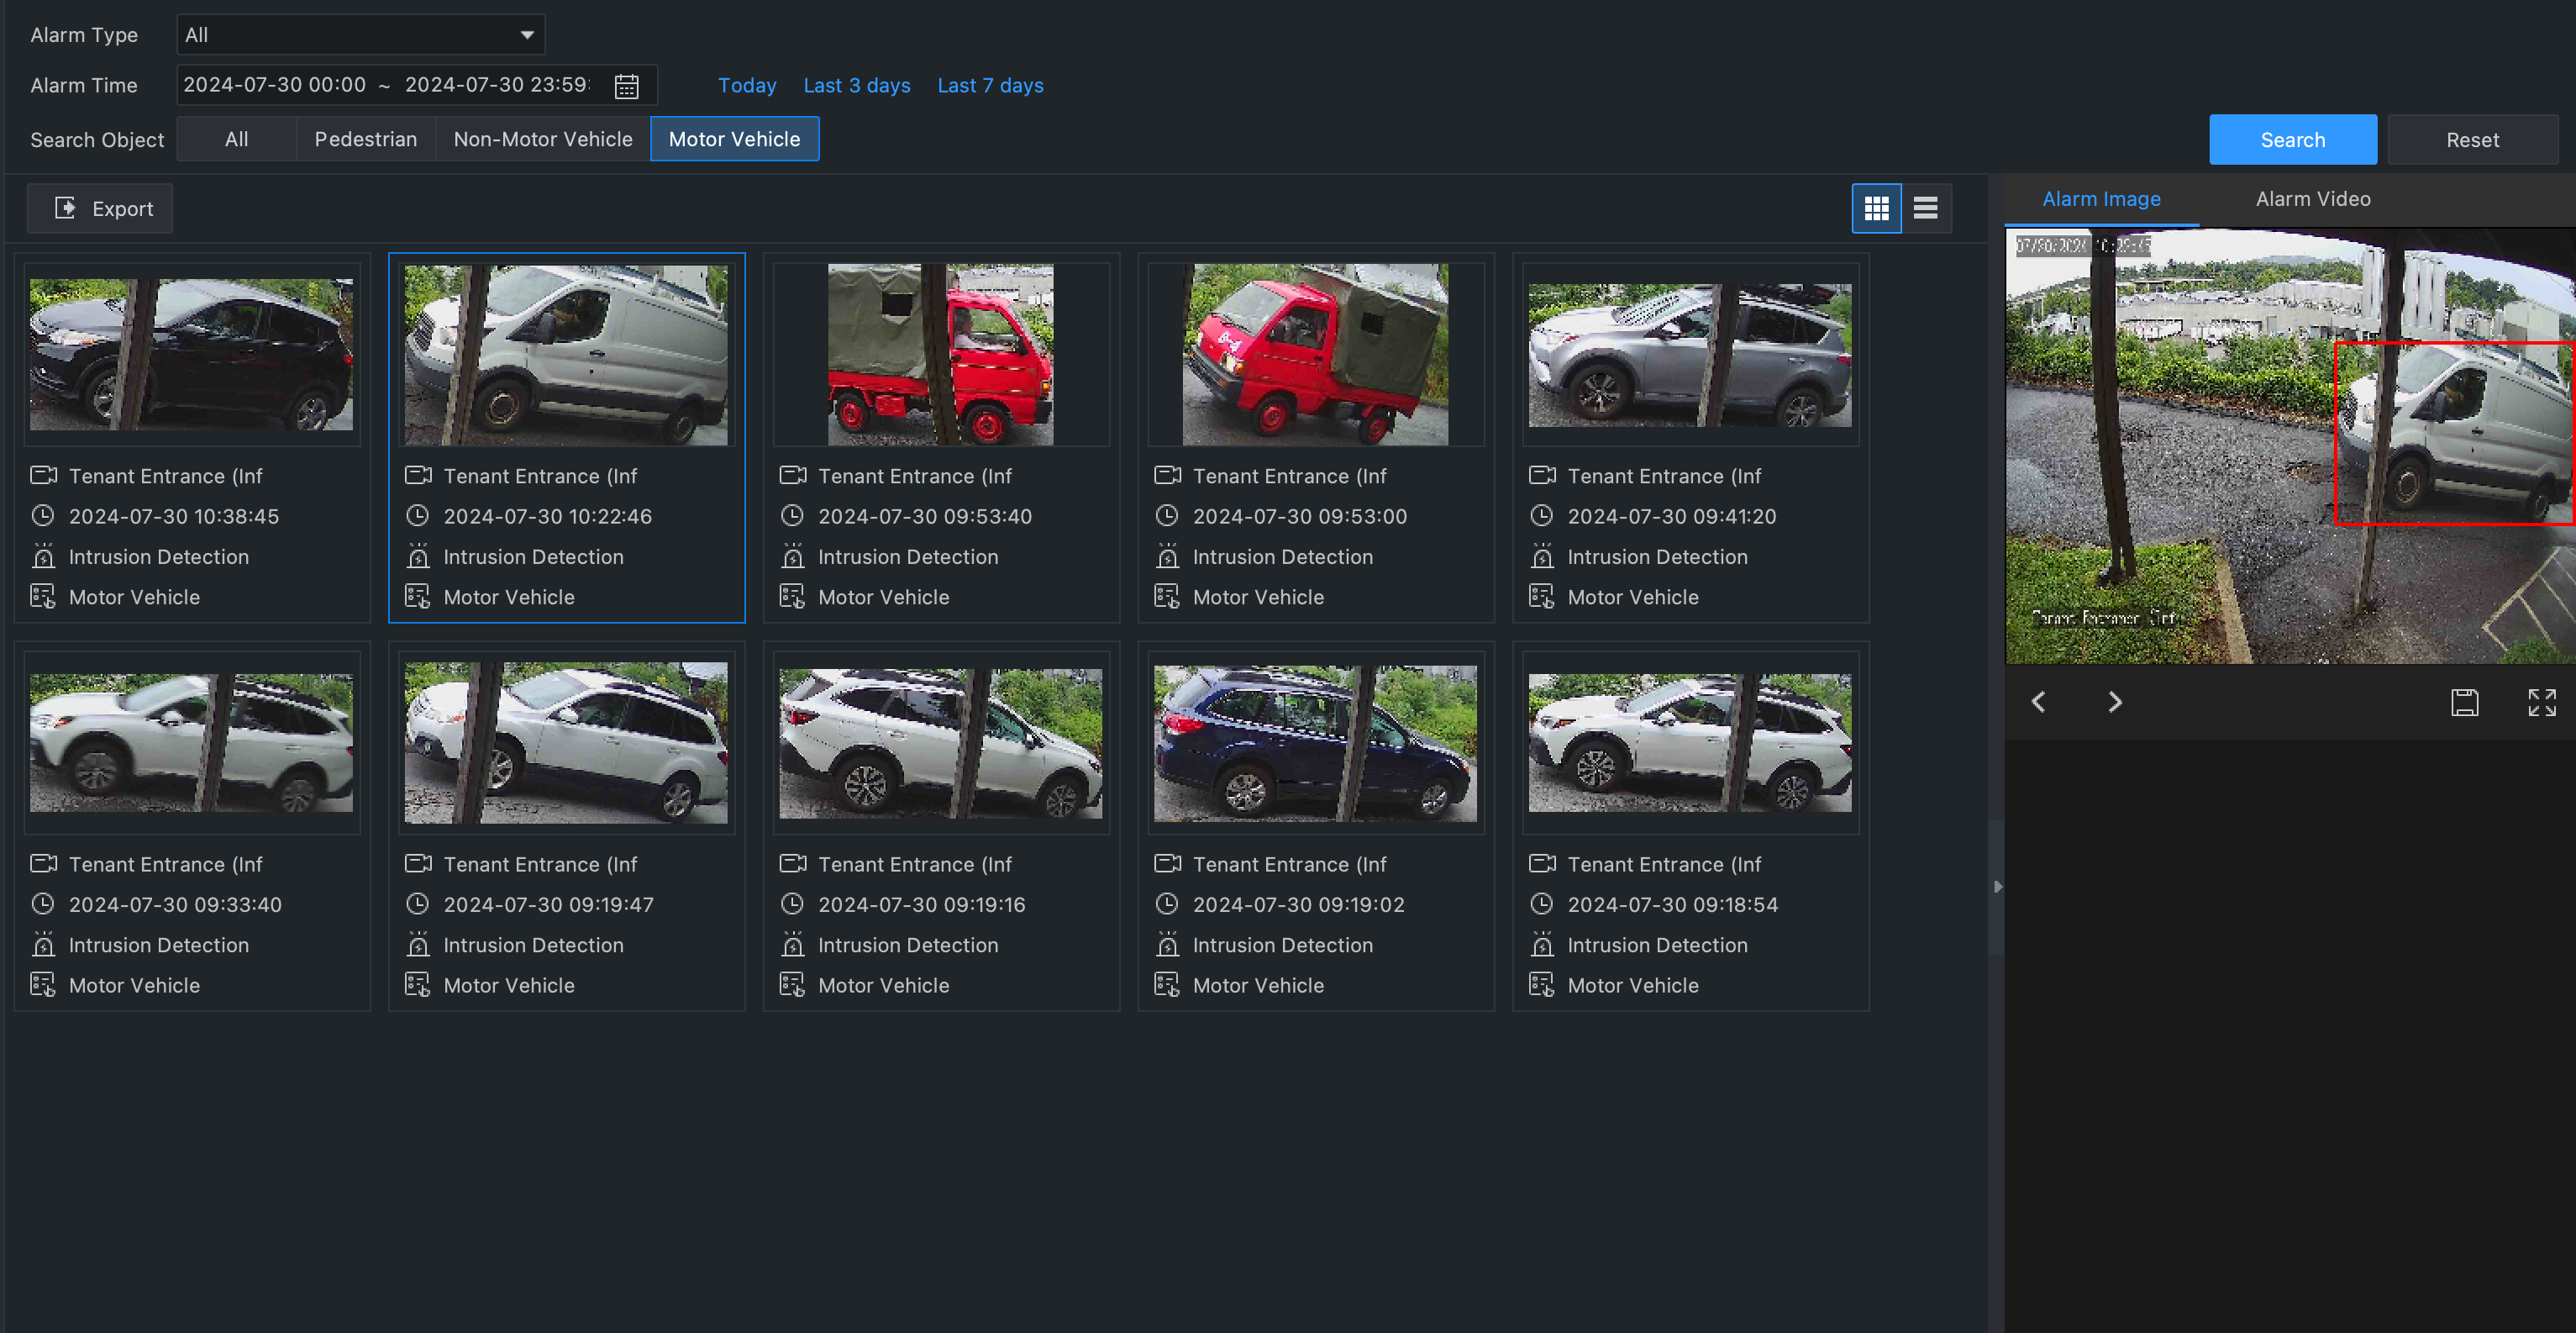Image resolution: width=2576 pixels, height=1333 pixels.
Task: Show previous alarm image
Action: [2039, 702]
